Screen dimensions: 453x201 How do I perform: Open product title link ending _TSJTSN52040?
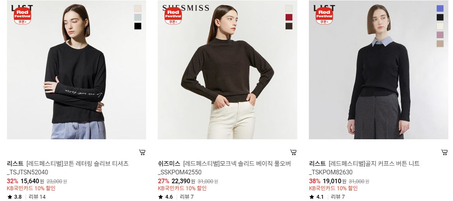tap(68, 168)
